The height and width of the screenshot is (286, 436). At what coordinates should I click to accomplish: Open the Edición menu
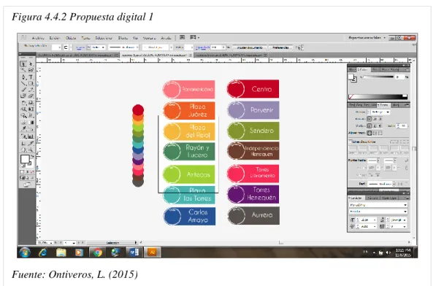(x=55, y=38)
